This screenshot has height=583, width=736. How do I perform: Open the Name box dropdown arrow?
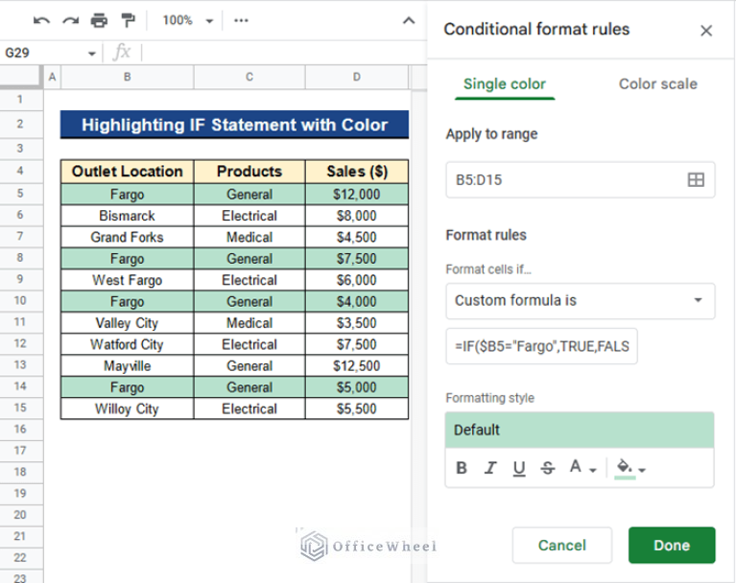[92, 54]
